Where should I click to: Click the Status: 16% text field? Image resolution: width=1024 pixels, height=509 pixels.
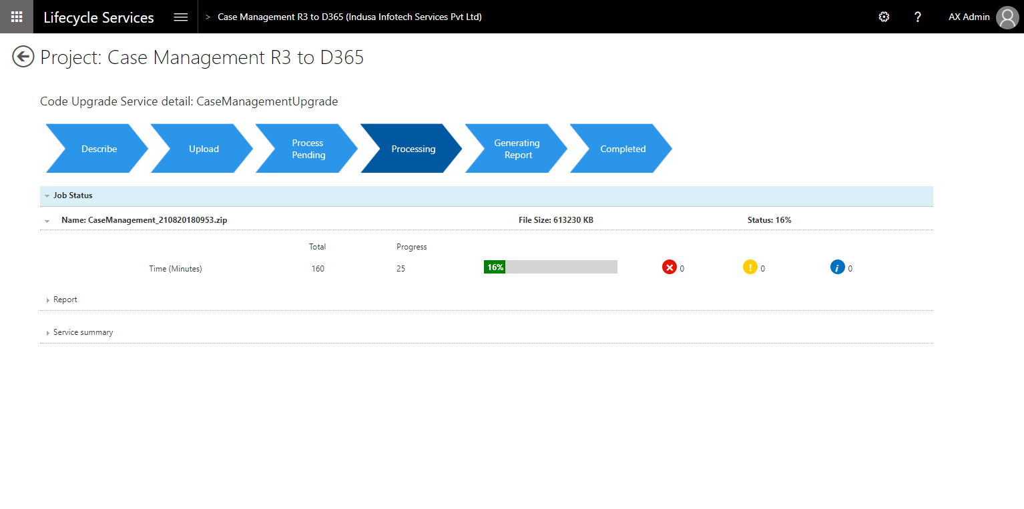(x=769, y=219)
